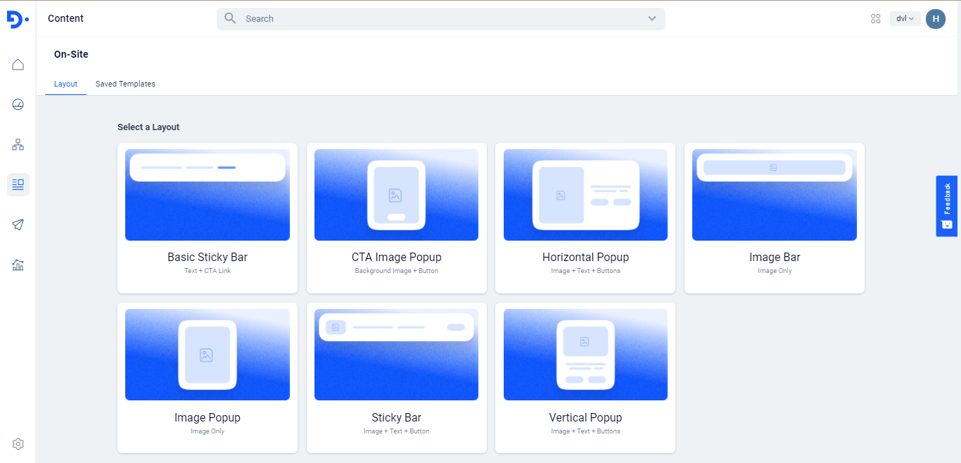Screen dimensions: 961x463
Task: Open the user avatar H menu
Action: click(935, 19)
